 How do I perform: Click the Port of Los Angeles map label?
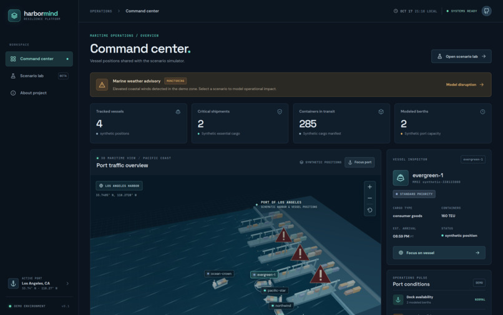tap(281, 202)
